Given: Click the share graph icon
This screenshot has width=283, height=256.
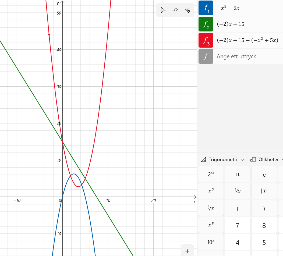Looking at the screenshot, I should (x=175, y=10).
